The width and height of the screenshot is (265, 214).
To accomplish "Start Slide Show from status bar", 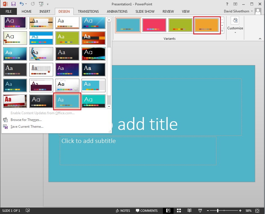I will pyautogui.click(x=200, y=210).
